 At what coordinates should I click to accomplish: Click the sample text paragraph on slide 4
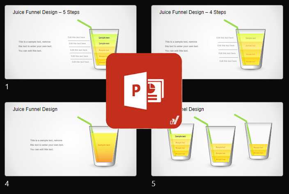point(47,145)
